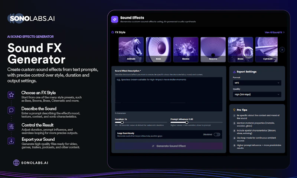Select the Cymbals FX style
The image size is (297, 178).
[267, 50]
